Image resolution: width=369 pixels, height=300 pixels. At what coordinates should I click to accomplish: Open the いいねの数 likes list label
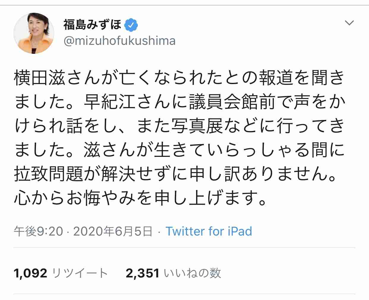[193, 273]
